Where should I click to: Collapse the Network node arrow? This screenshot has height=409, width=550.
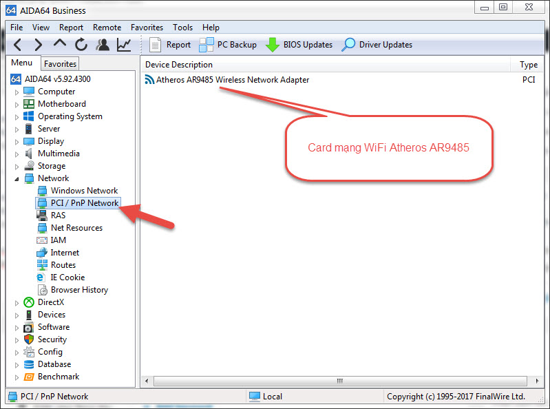[17, 179]
